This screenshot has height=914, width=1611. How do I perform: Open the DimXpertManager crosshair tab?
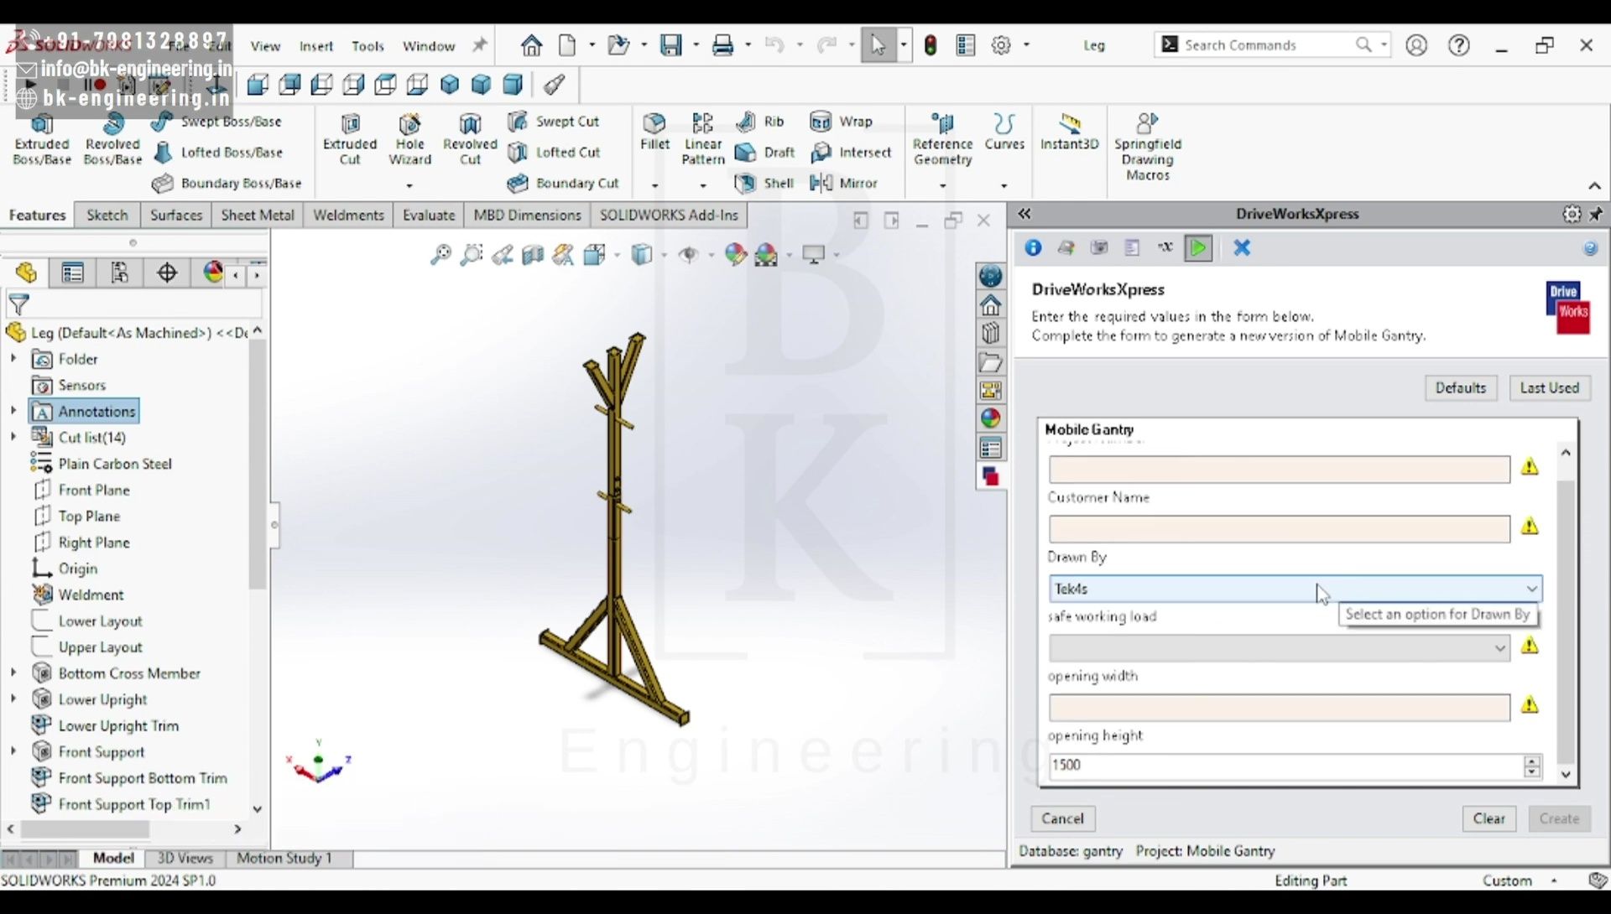click(167, 273)
